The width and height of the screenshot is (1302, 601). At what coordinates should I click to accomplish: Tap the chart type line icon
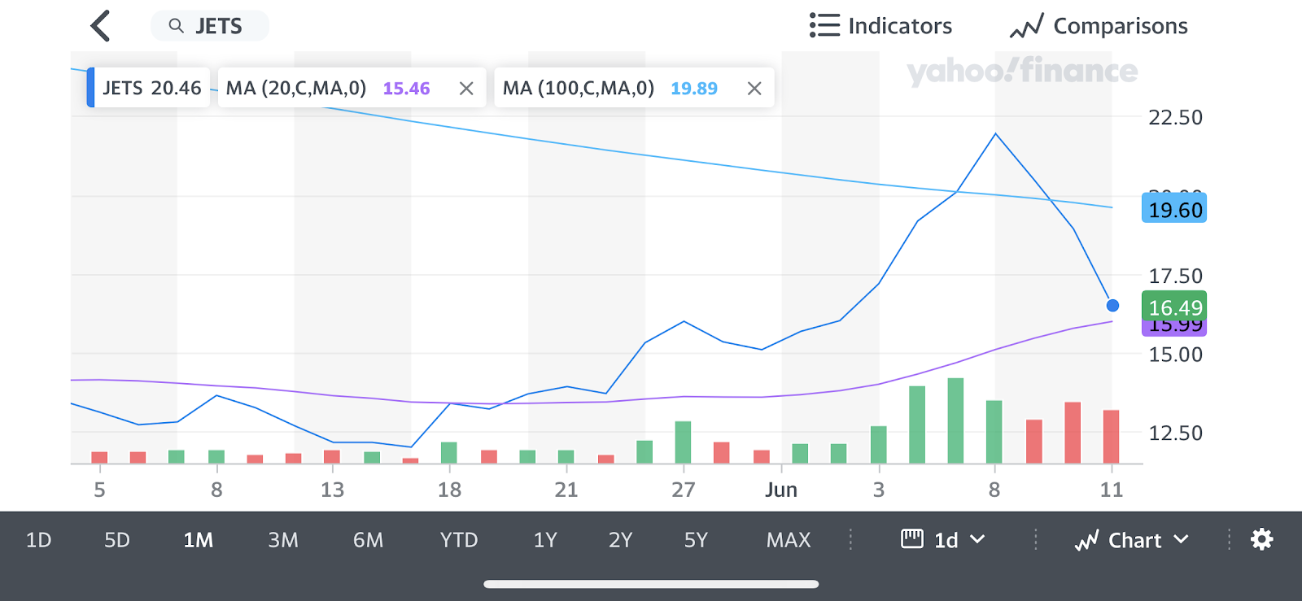click(1087, 540)
